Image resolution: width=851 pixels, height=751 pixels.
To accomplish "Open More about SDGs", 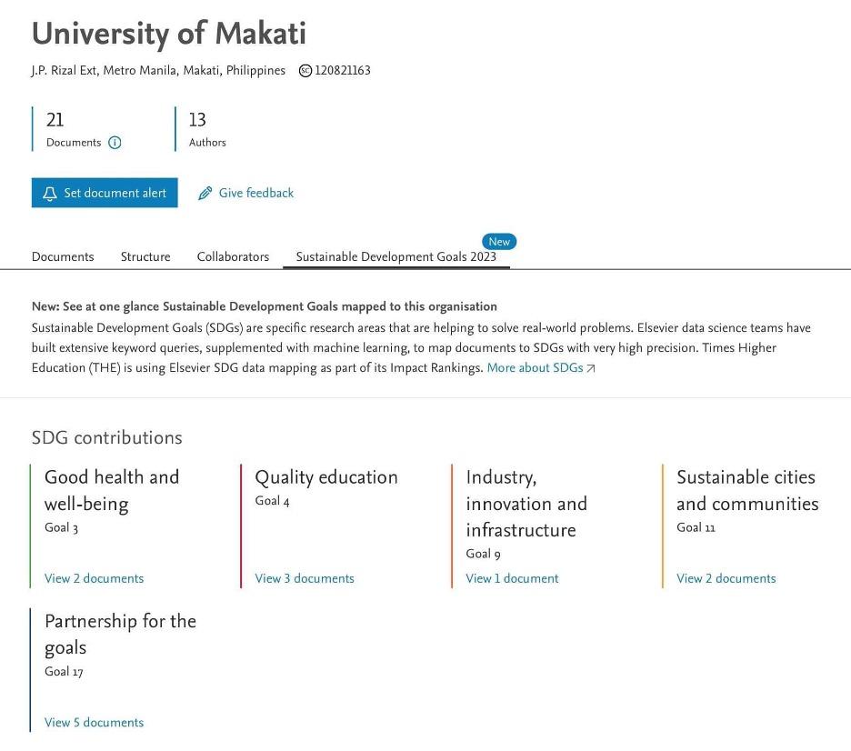I will coord(534,367).
